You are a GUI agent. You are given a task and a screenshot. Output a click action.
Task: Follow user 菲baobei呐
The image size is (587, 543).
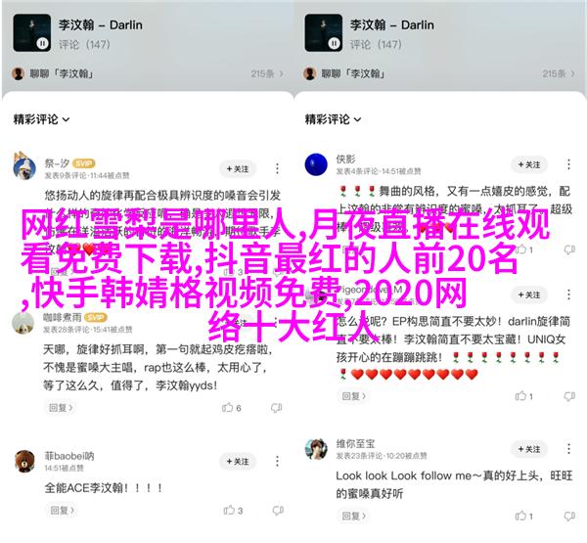point(238,462)
